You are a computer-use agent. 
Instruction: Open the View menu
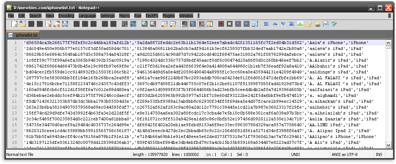pyautogui.click(x=50, y=16)
